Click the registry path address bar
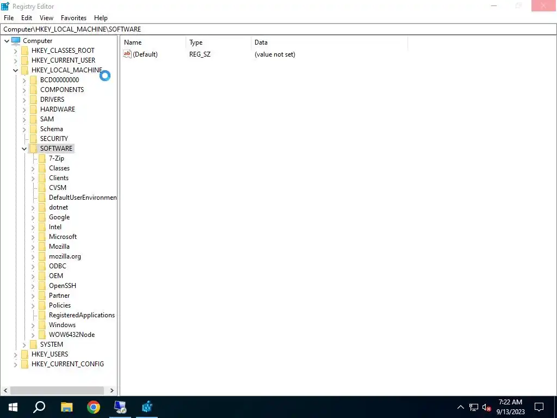Screen dimensions: 557x418 pos(278,29)
